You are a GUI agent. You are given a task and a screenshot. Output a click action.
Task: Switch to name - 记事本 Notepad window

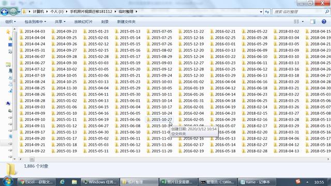(257, 182)
